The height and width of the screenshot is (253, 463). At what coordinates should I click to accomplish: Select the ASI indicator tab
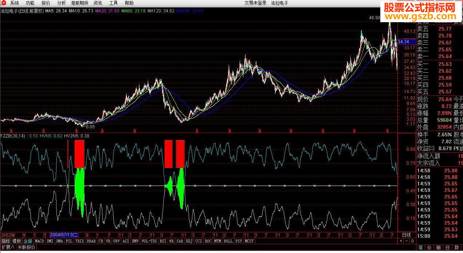126,241
